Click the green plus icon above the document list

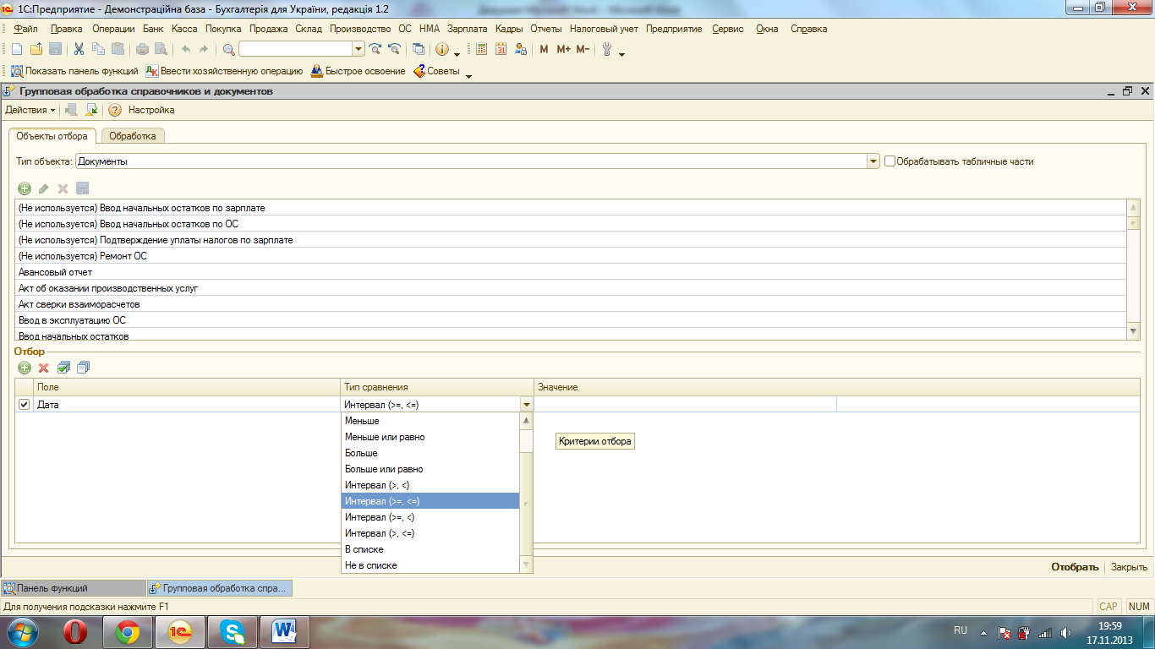tap(25, 188)
